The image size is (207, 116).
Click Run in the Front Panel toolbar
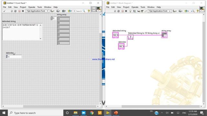click(12, 11)
